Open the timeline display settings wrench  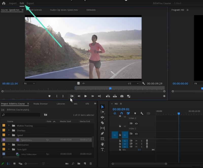(x=142, y=113)
